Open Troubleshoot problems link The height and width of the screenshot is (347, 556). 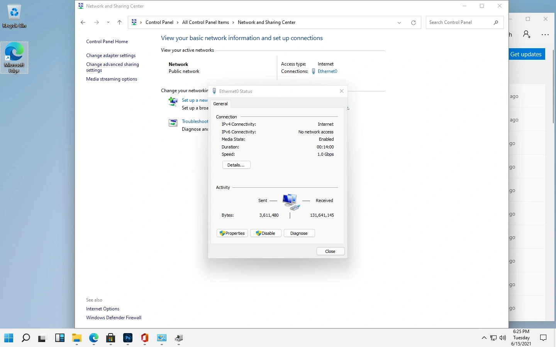coord(195,121)
